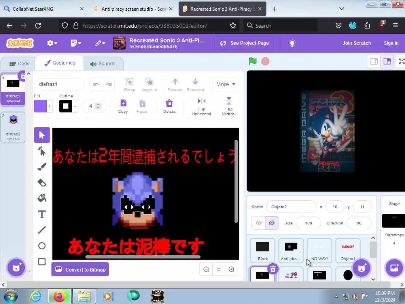
Task: Enter full screen stage mode
Action: [401, 61]
